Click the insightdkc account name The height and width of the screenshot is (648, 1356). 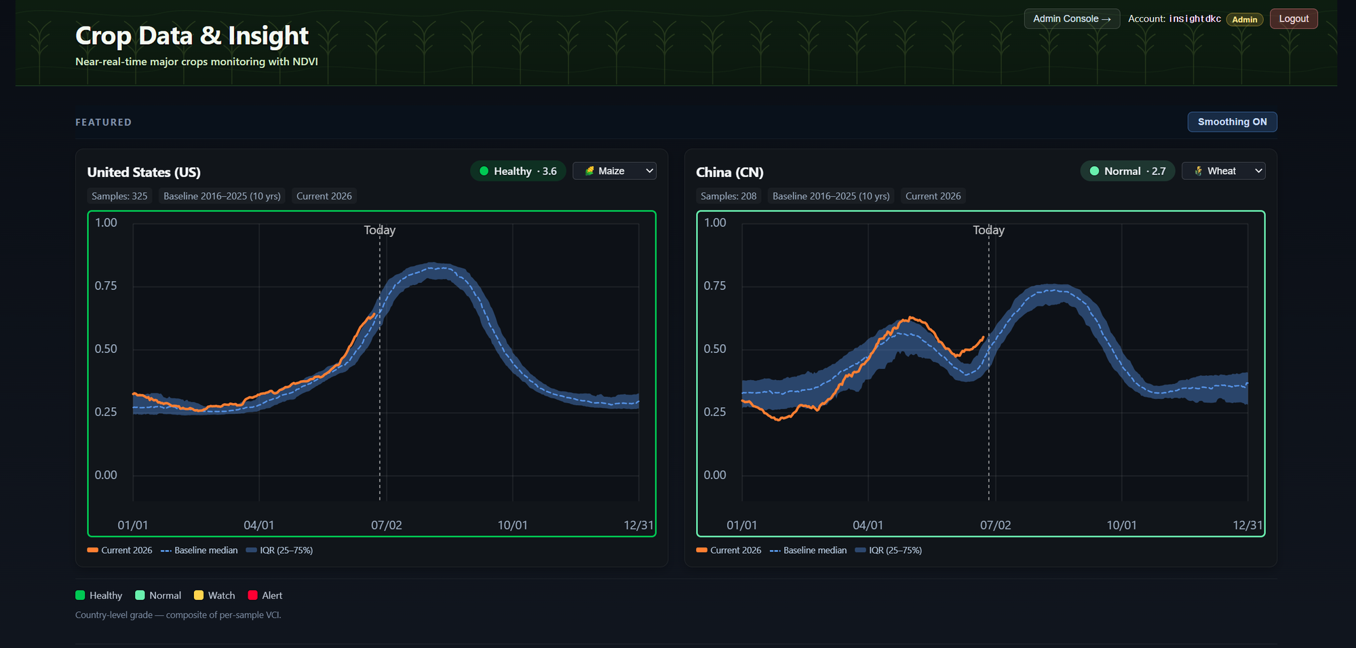1195,18
